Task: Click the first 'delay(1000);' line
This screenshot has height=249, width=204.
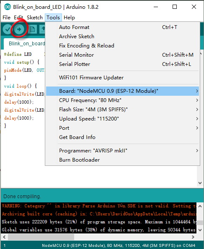Action: pos(19,102)
